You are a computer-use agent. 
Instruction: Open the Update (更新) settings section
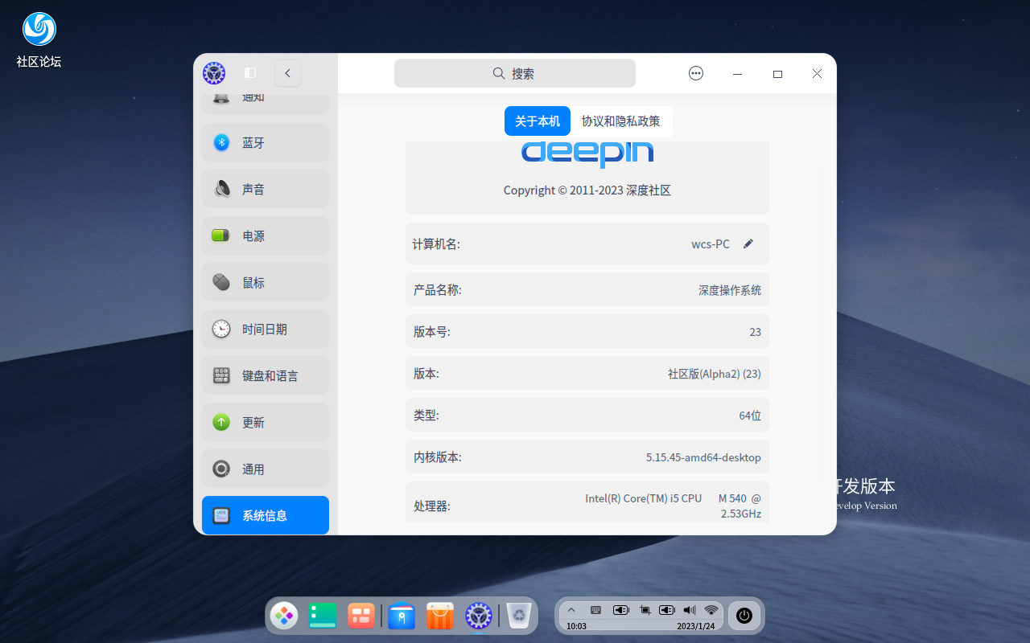point(266,422)
